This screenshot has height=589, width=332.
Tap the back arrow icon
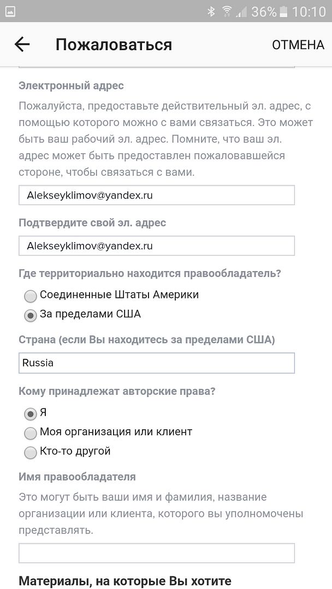click(x=22, y=45)
